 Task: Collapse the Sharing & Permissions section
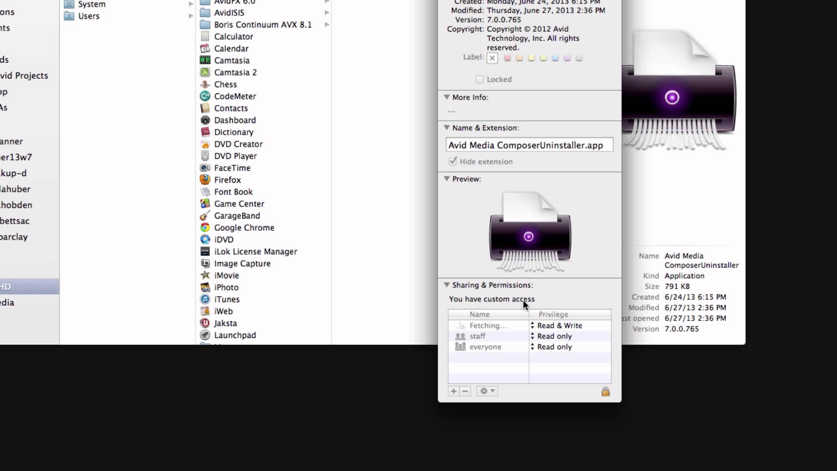tap(446, 284)
